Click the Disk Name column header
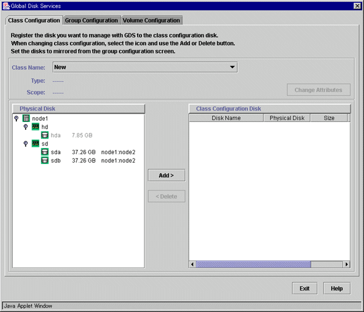Viewport: 364px width, 312px height. pos(226,118)
